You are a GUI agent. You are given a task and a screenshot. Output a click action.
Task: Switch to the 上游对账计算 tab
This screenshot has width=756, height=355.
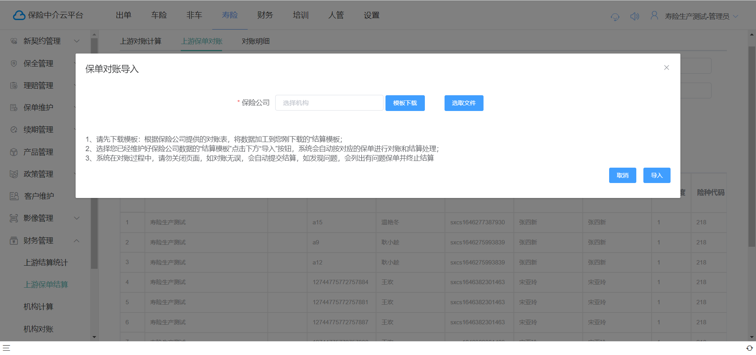141,41
